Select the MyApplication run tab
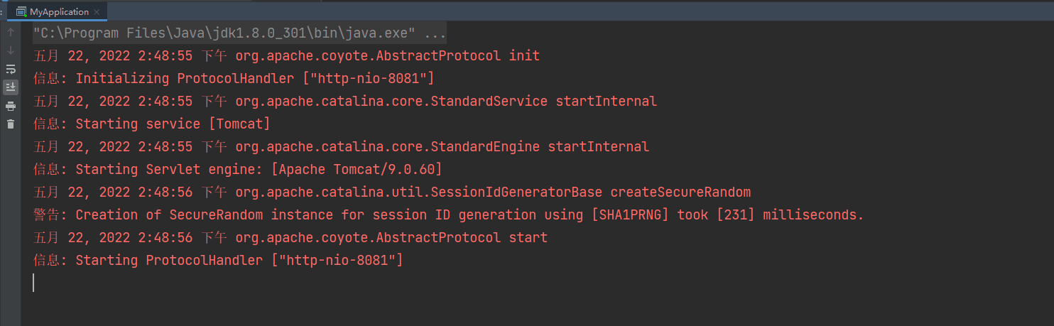The image size is (1054, 326). point(59,11)
